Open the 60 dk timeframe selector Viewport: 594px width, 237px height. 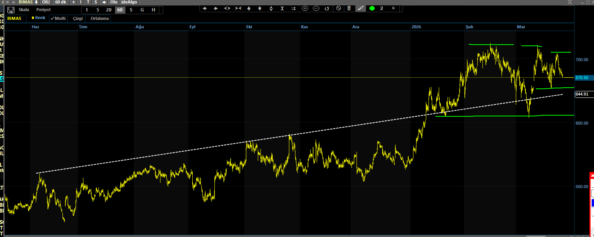click(60, 2)
